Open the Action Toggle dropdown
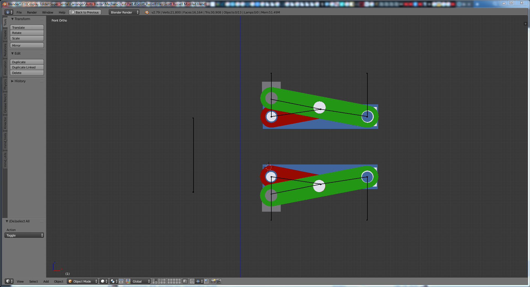This screenshot has height=287, width=530. click(24, 235)
